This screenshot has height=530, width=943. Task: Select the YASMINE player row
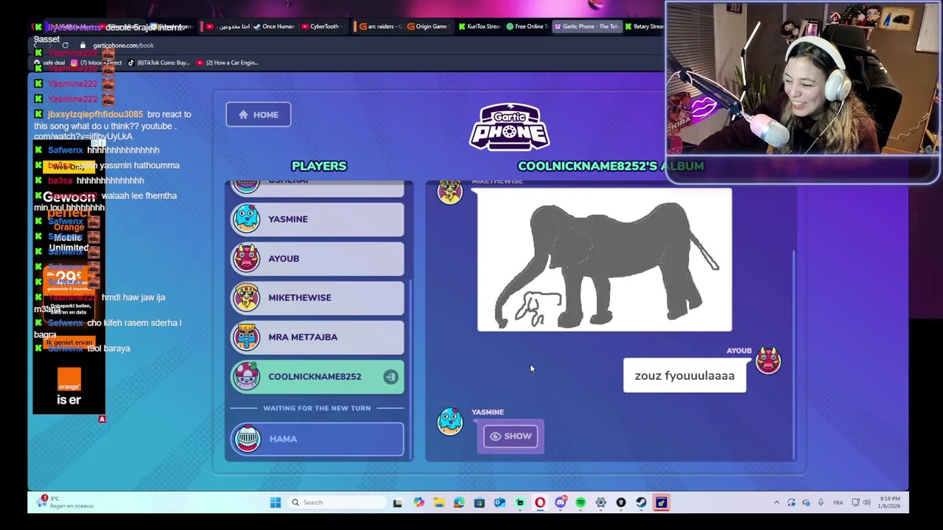[x=318, y=219]
